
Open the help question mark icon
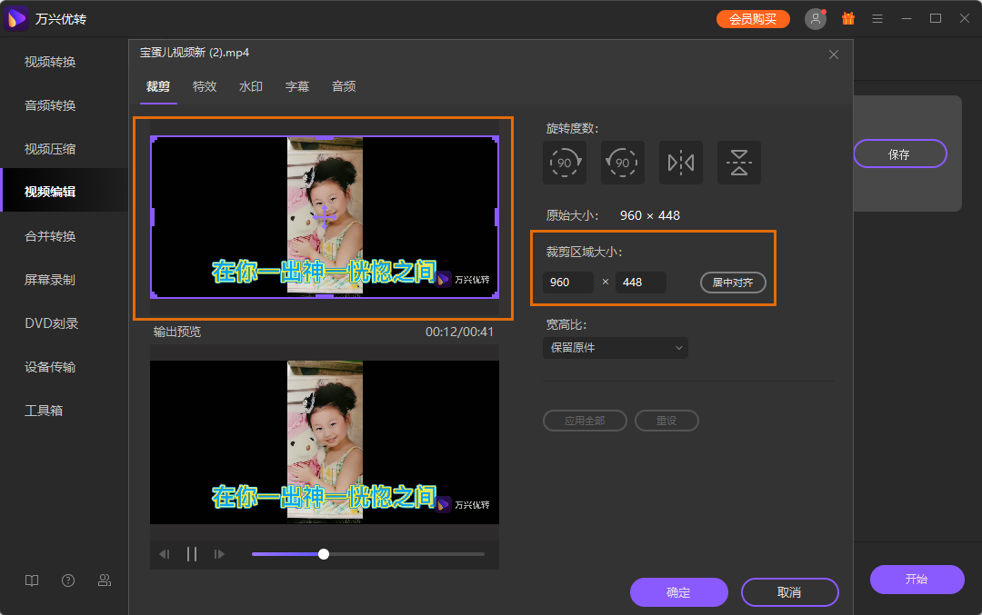(68, 580)
